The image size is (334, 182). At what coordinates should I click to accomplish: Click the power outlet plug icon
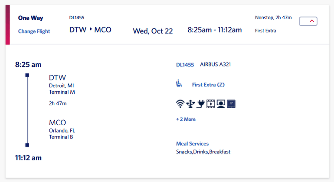pos(200,104)
